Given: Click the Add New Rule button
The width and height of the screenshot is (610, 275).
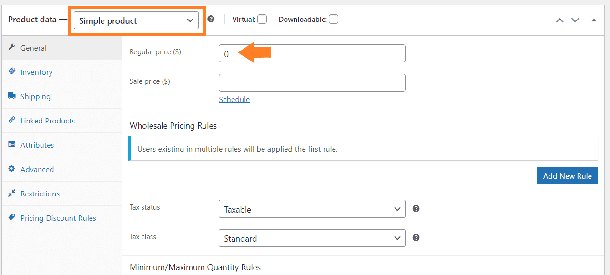Looking at the screenshot, I should pos(567,175).
